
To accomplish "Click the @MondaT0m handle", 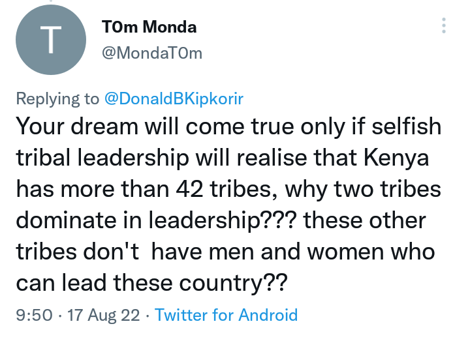I will pyautogui.click(x=152, y=53).
